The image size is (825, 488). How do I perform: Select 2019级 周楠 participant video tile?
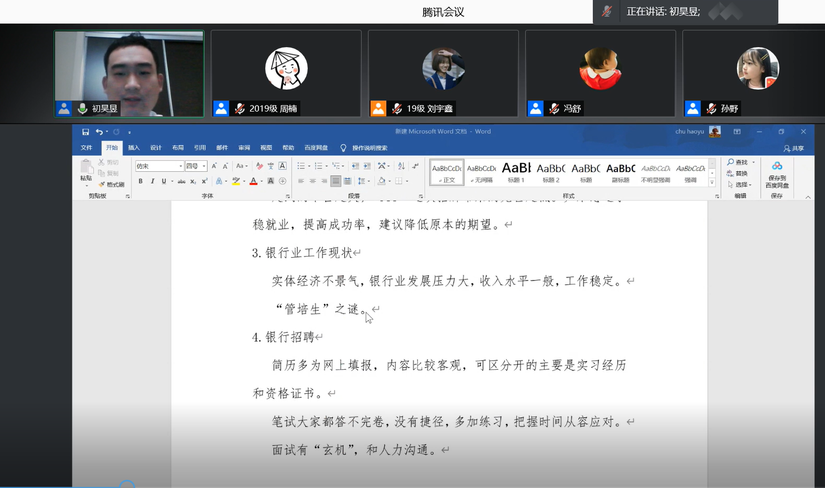286,73
